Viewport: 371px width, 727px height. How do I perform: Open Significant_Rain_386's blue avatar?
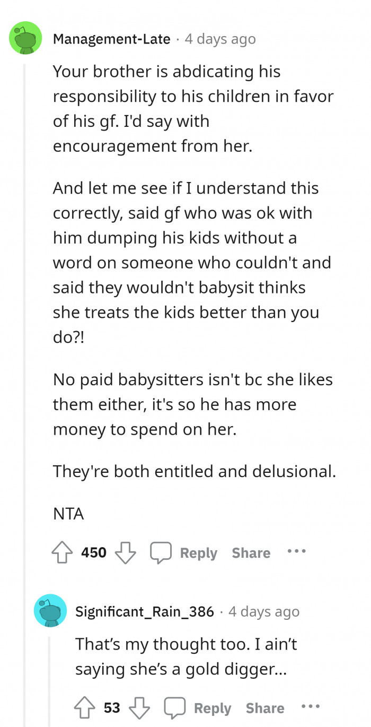click(x=50, y=611)
